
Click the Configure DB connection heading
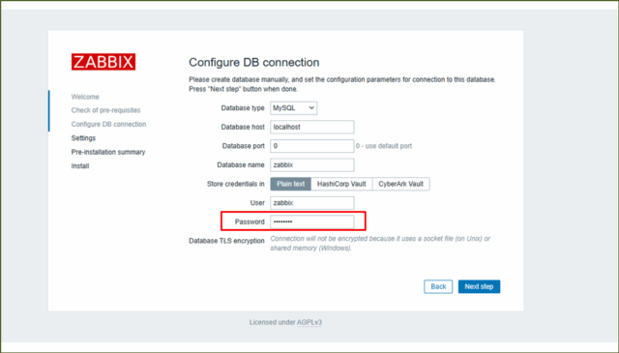253,63
